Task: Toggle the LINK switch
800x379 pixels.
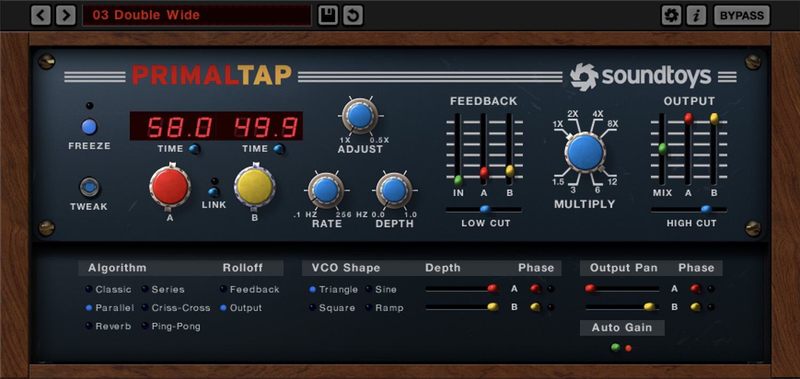Action: point(214,192)
